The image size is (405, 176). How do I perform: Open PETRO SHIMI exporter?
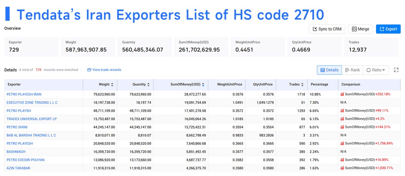[x=17, y=127]
